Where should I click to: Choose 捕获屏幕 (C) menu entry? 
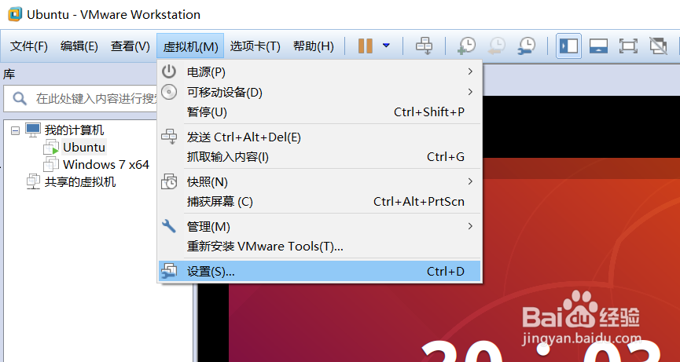coord(320,202)
